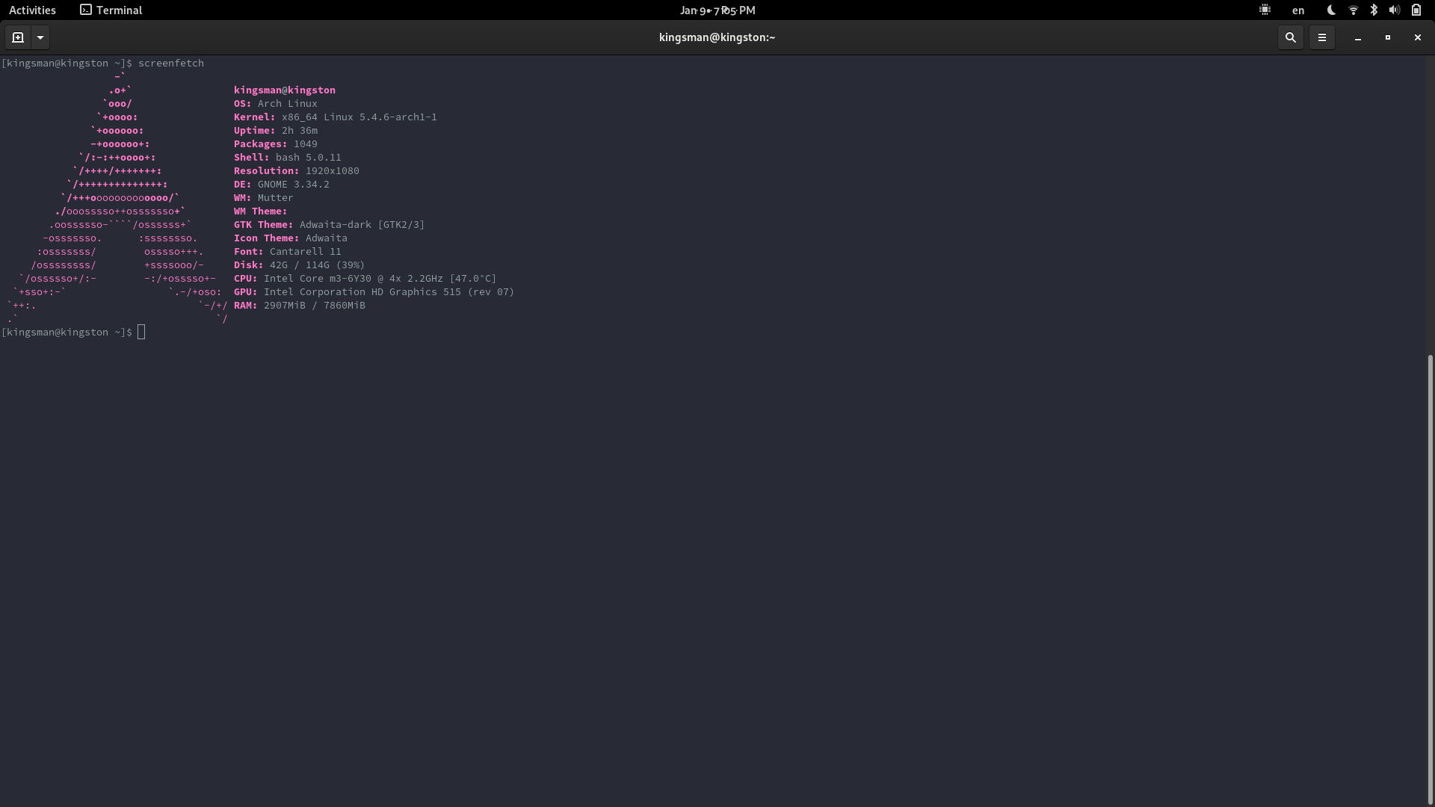Open the Activities overview

coord(32,10)
